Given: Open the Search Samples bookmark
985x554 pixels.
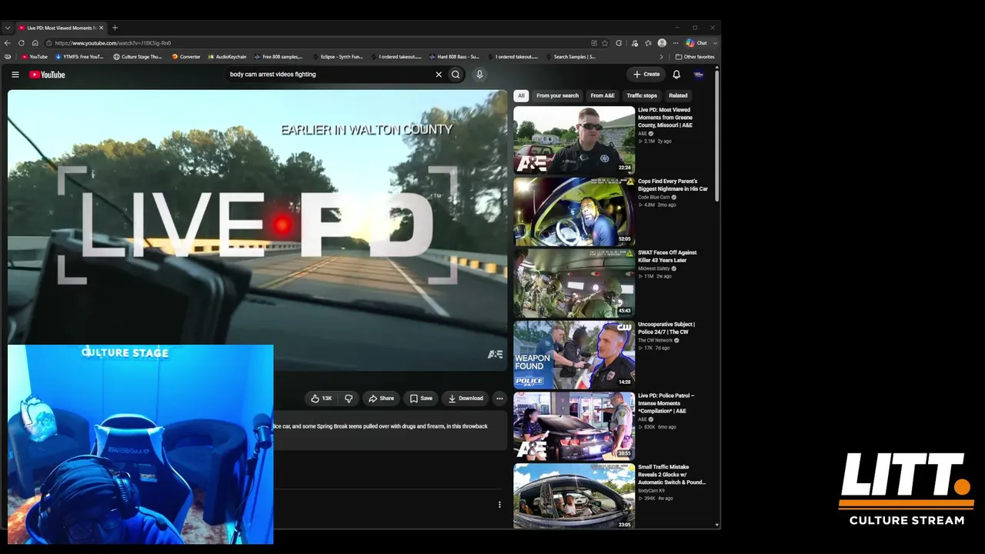Looking at the screenshot, I should pos(570,57).
